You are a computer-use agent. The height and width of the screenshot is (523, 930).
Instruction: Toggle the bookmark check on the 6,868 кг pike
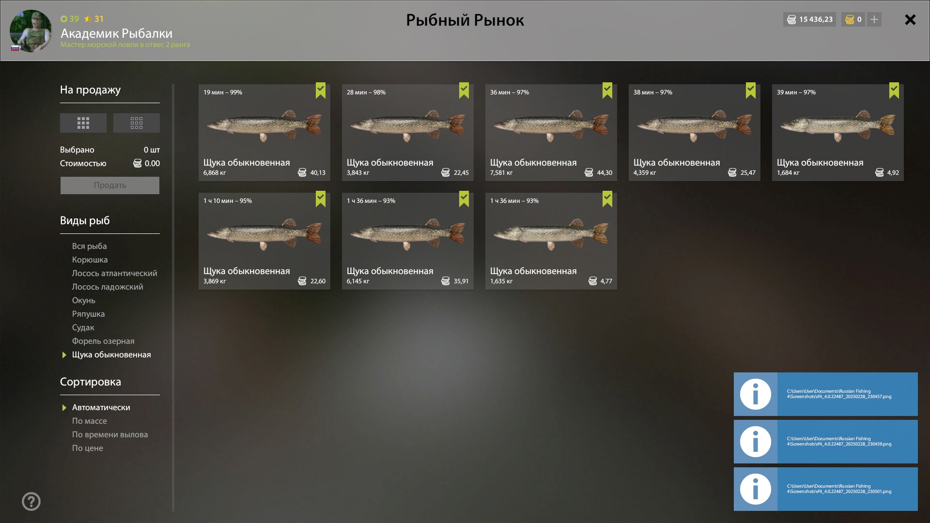tap(321, 90)
